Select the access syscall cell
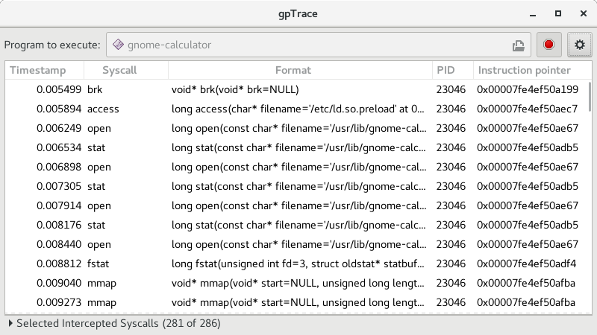Viewport: 597px width, 335px height. [x=103, y=109]
